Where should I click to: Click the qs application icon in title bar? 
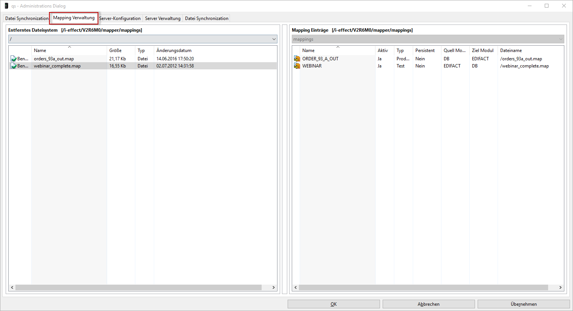point(6,6)
